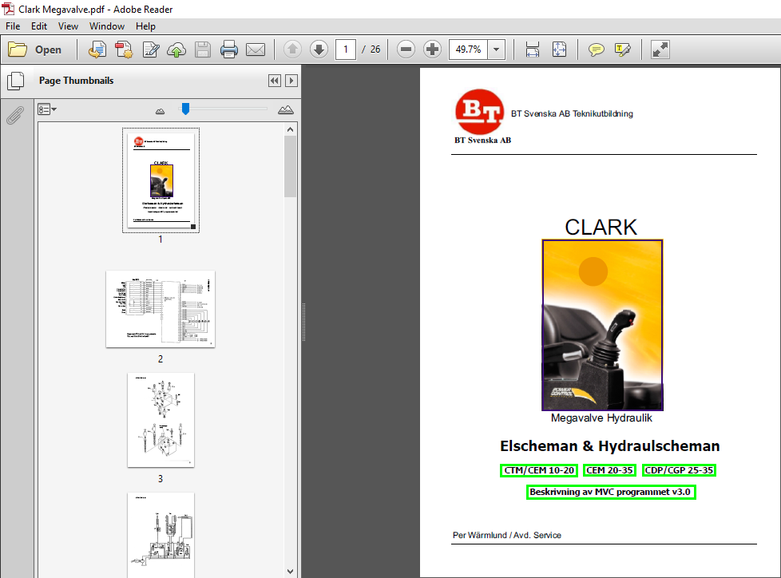The width and height of the screenshot is (781, 578).
Task: Click the Megavalve Hydraulik caption
Action: click(601, 418)
